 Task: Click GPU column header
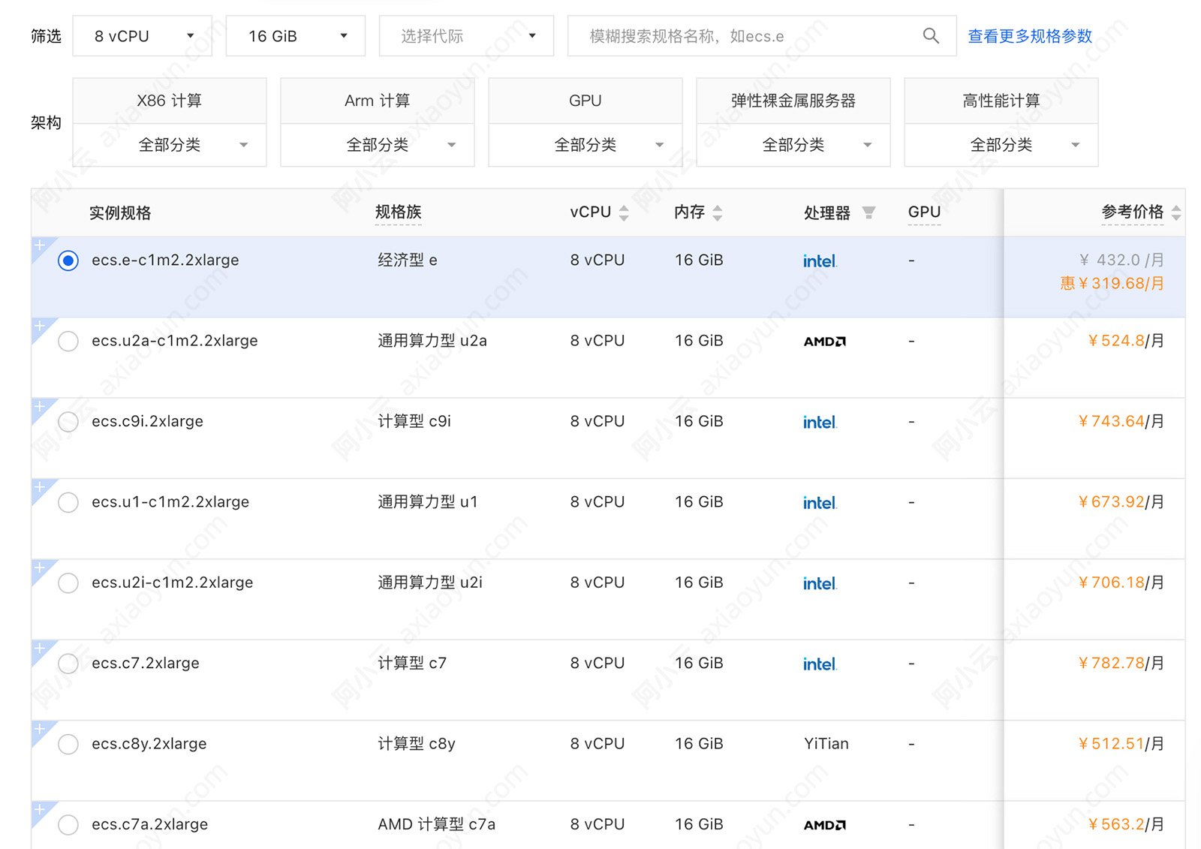[x=924, y=212]
